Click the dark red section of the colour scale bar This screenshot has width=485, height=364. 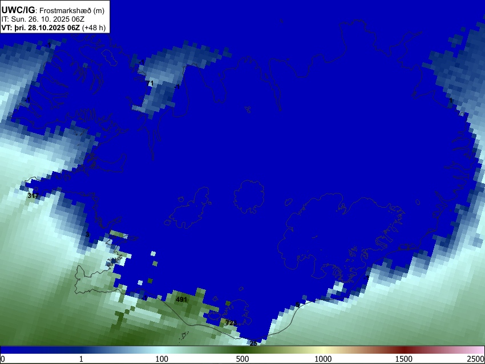tap(403, 350)
